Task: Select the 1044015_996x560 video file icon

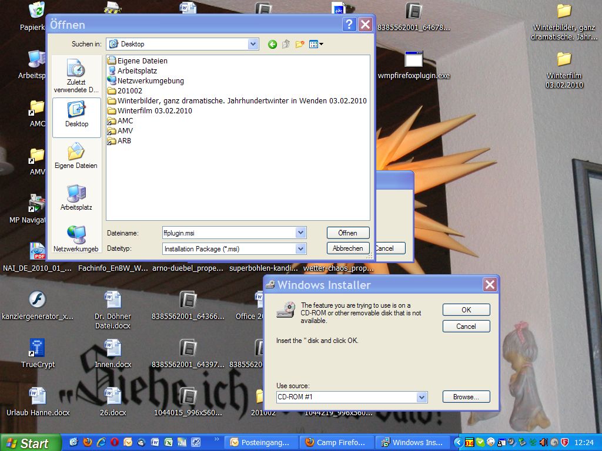Action: 188,402
